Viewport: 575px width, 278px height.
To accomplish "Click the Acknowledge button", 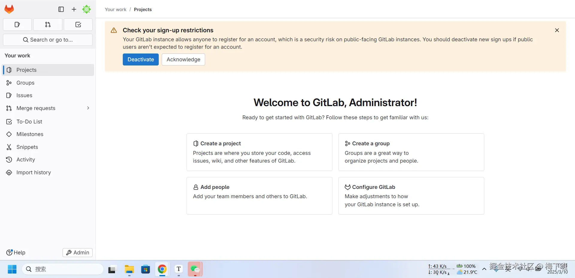I will 183,59.
